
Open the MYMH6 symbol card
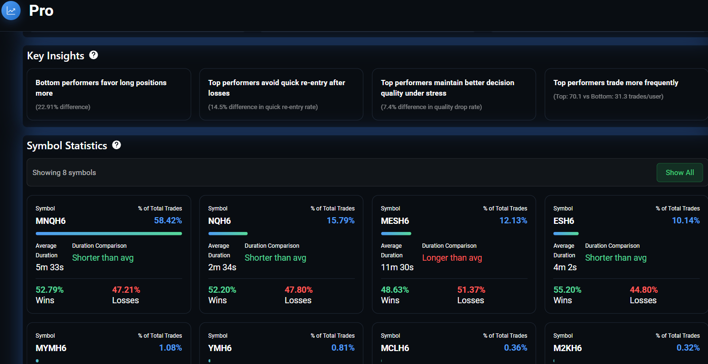(109, 343)
